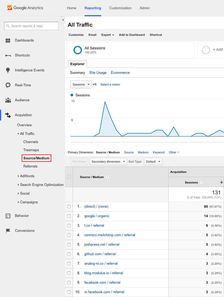Click the Behavior layout icon
The height and width of the screenshot is (297, 224).
(8, 216)
